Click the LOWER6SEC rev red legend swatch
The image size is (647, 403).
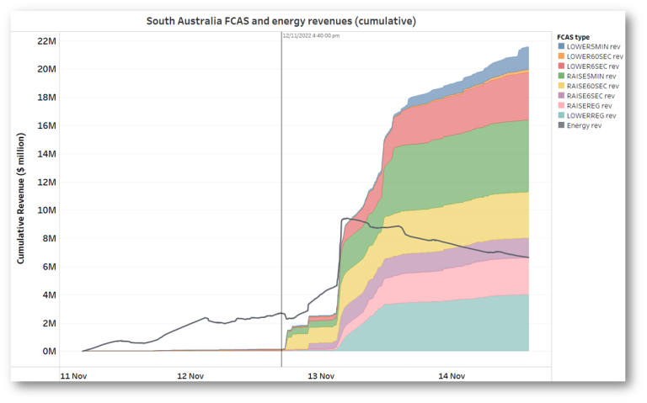[x=562, y=66]
